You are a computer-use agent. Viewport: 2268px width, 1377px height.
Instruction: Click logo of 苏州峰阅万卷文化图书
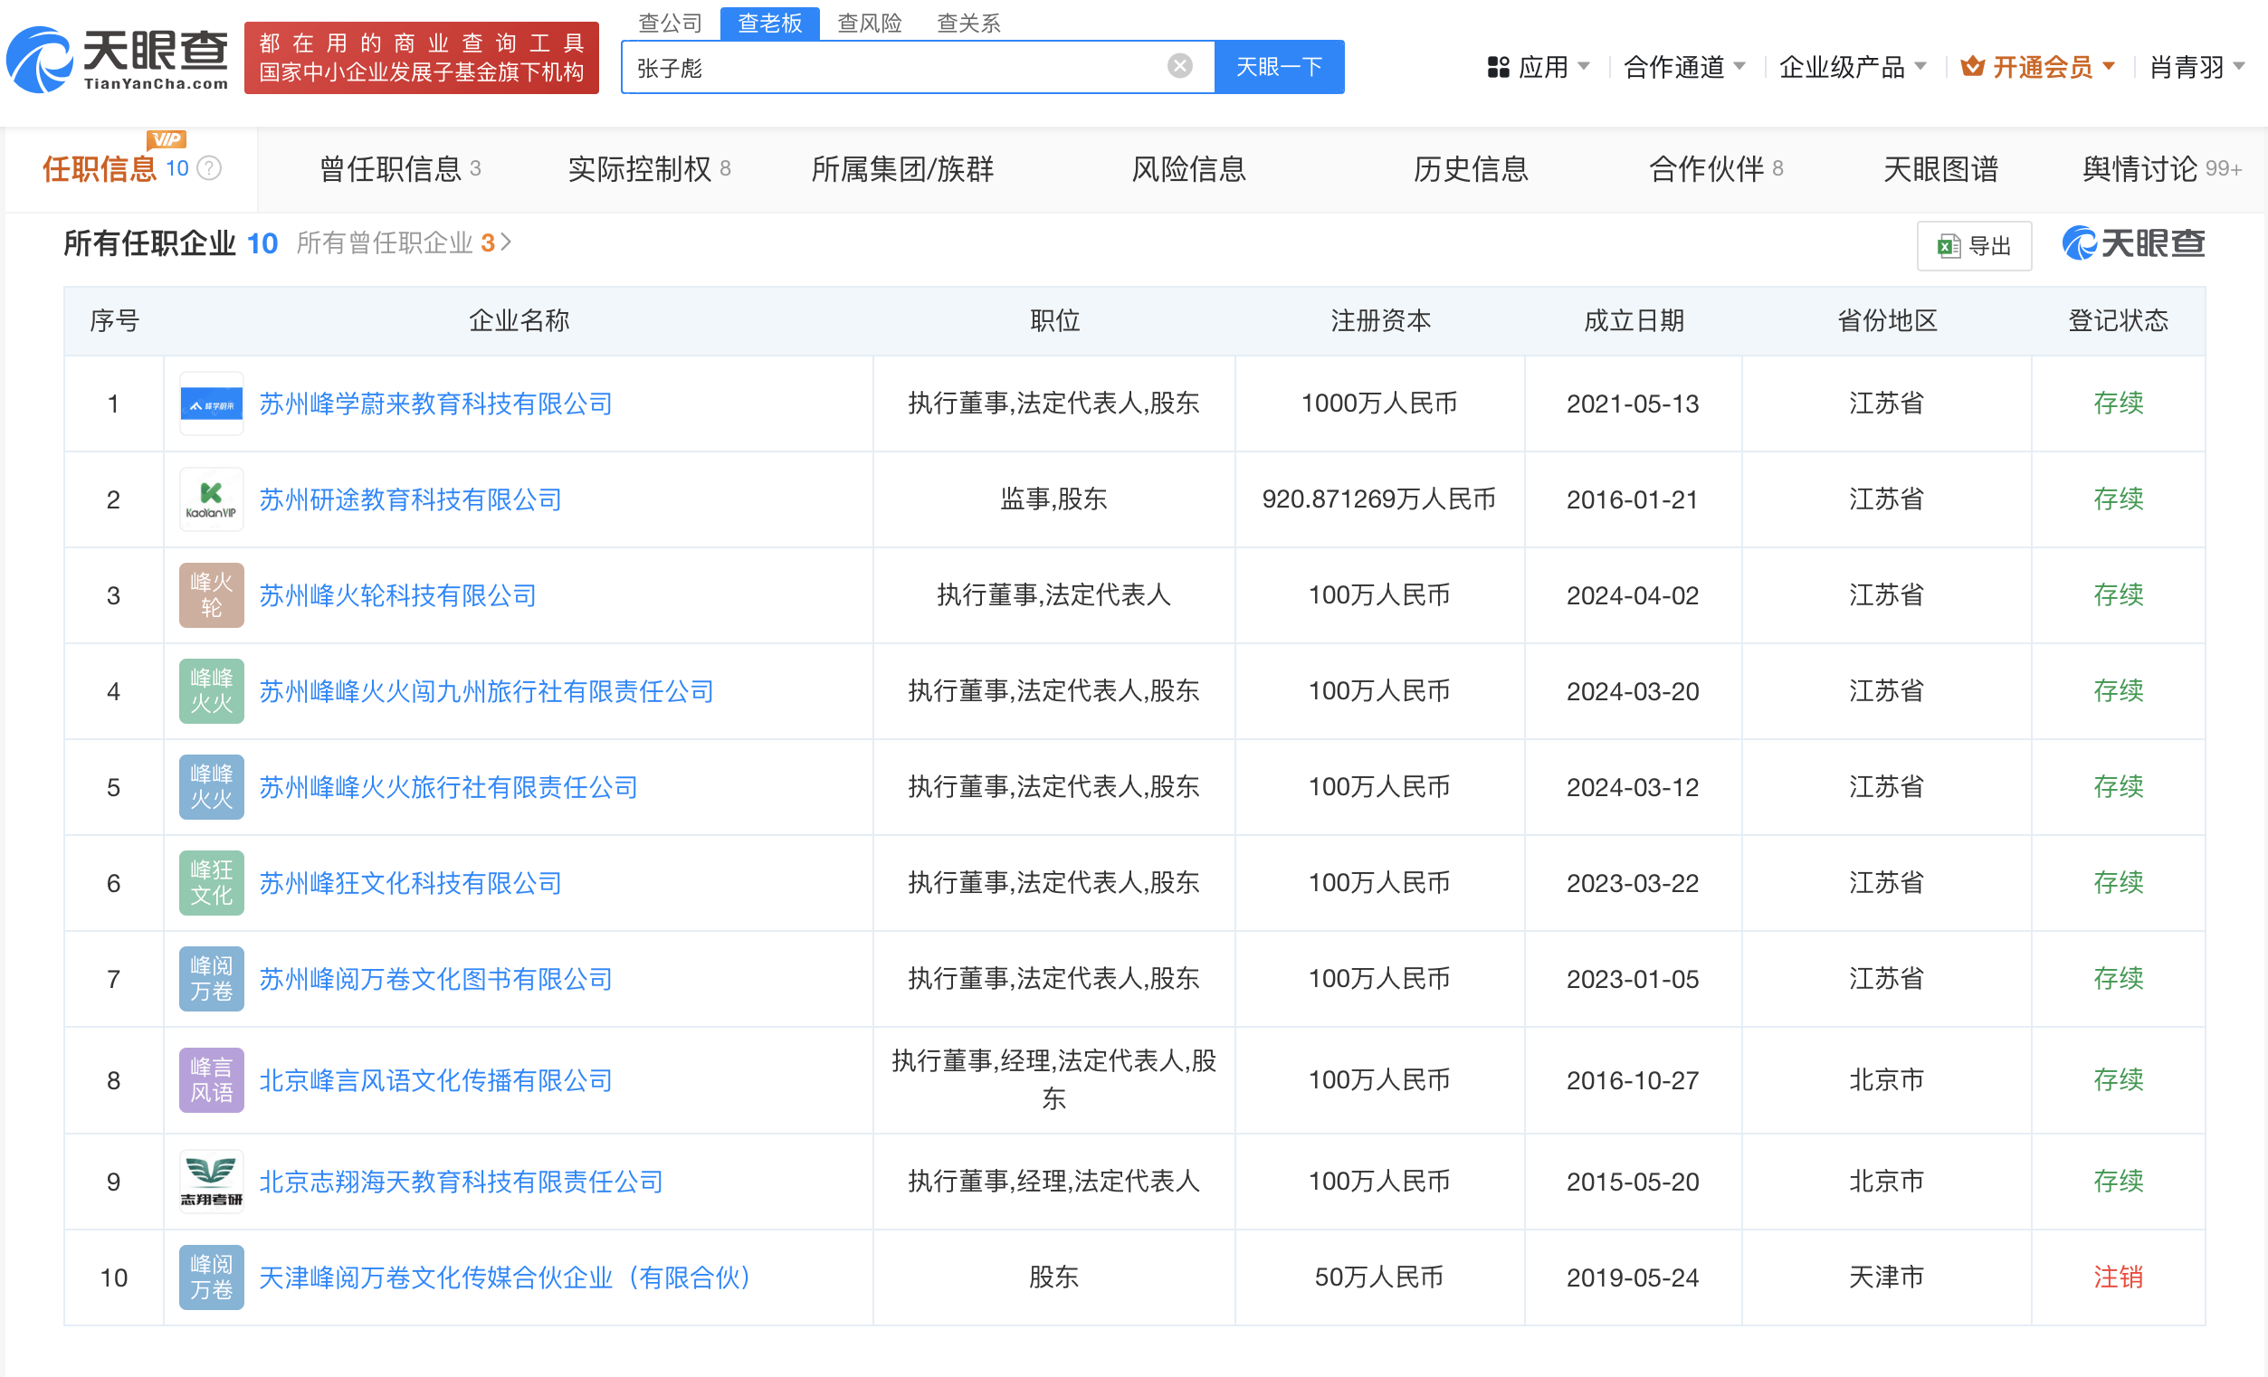point(212,978)
